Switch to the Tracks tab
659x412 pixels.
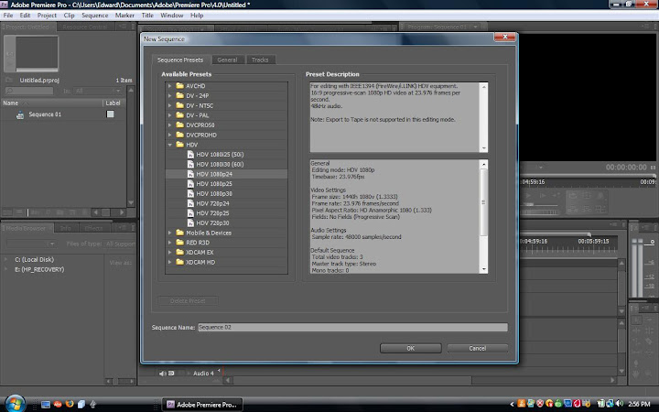point(260,60)
